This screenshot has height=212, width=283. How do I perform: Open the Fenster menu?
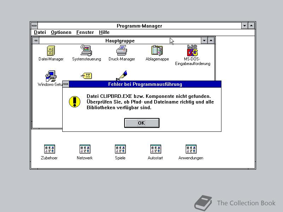tap(85, 32)
